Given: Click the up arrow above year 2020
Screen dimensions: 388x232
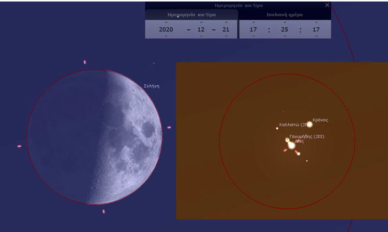Looking at the screenshot, I should tap(166, 22).
